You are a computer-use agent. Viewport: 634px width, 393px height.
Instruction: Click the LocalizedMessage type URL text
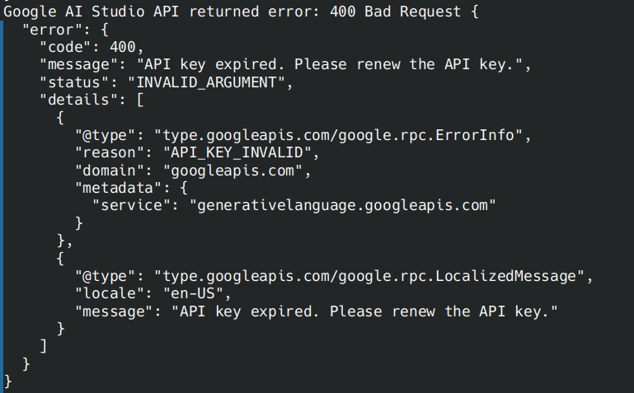point(369,276)
